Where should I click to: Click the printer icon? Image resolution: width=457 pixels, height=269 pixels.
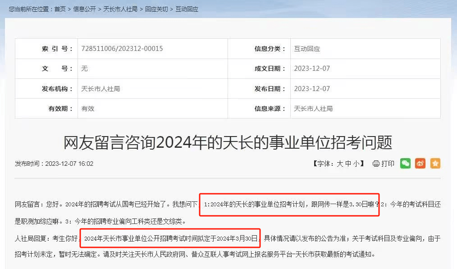coord(376,164)
